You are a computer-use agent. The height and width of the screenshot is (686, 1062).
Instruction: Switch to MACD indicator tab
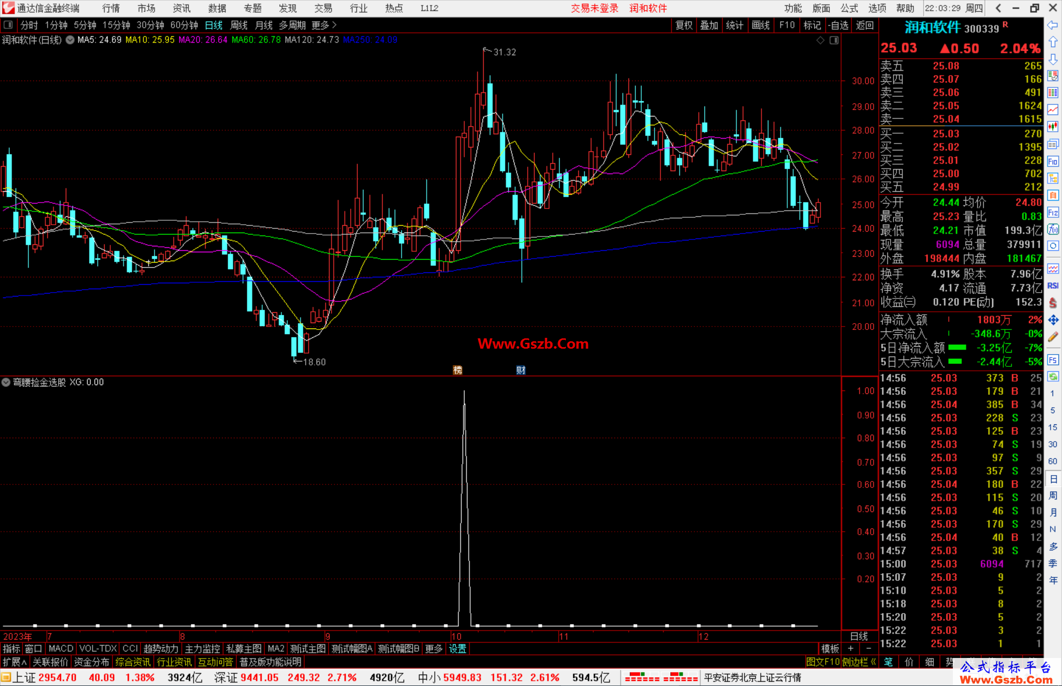click(61, 649)
